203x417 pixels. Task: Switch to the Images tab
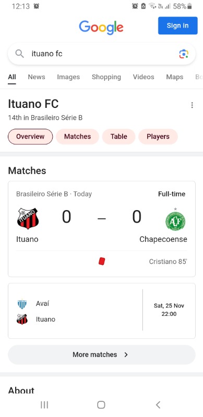pyautogui.click(x=68, y=77)
